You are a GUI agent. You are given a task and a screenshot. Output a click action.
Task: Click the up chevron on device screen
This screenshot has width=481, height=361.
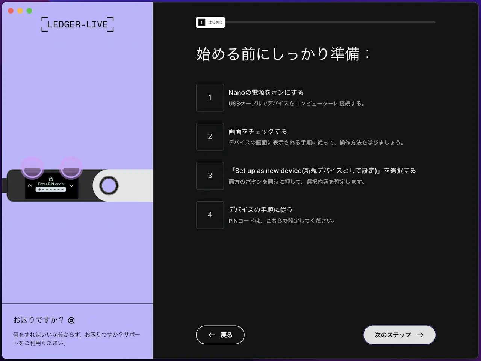click(30, 185)
